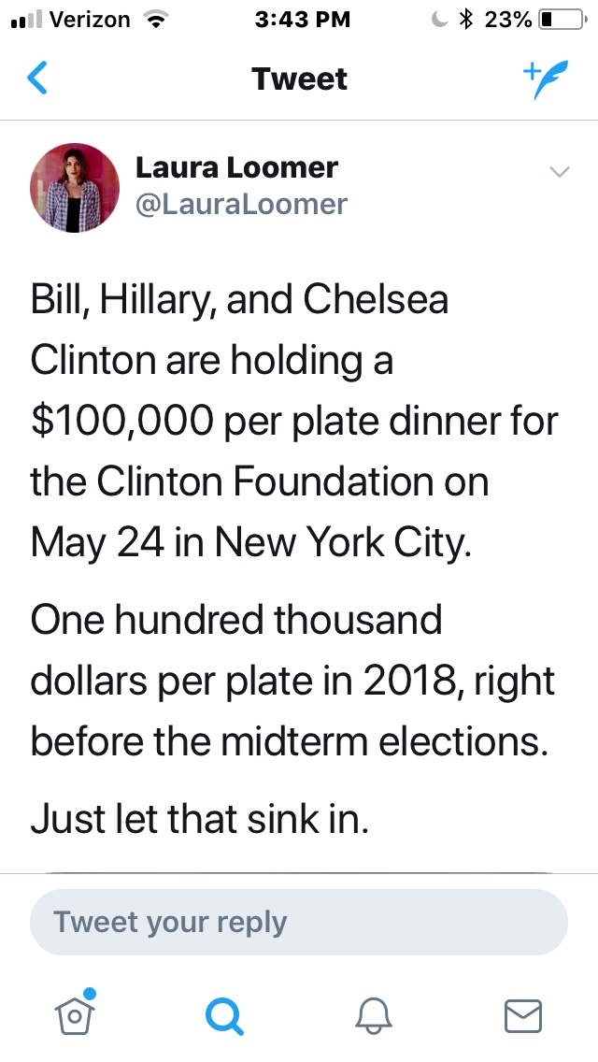
Task: Tap the Do Not Disturb moon icon
Action: click(x=440, y=19)
